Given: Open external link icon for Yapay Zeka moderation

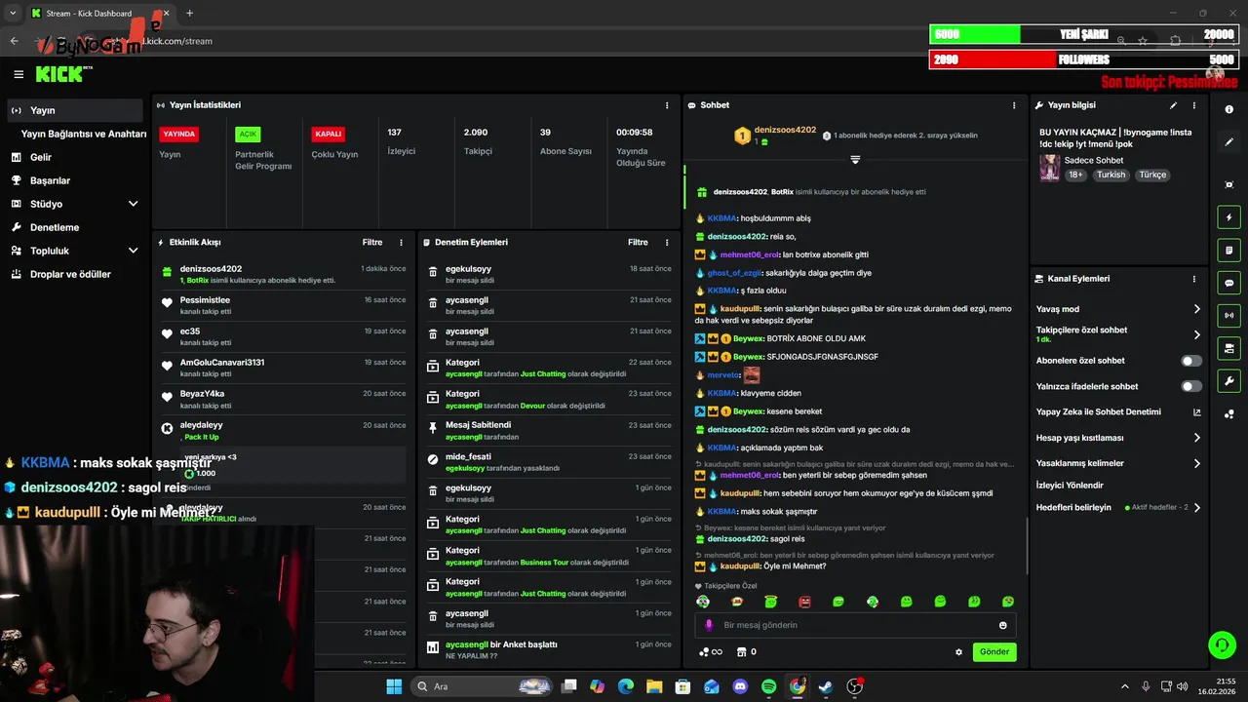Looking at the screenshot, I should point(1196,412).
